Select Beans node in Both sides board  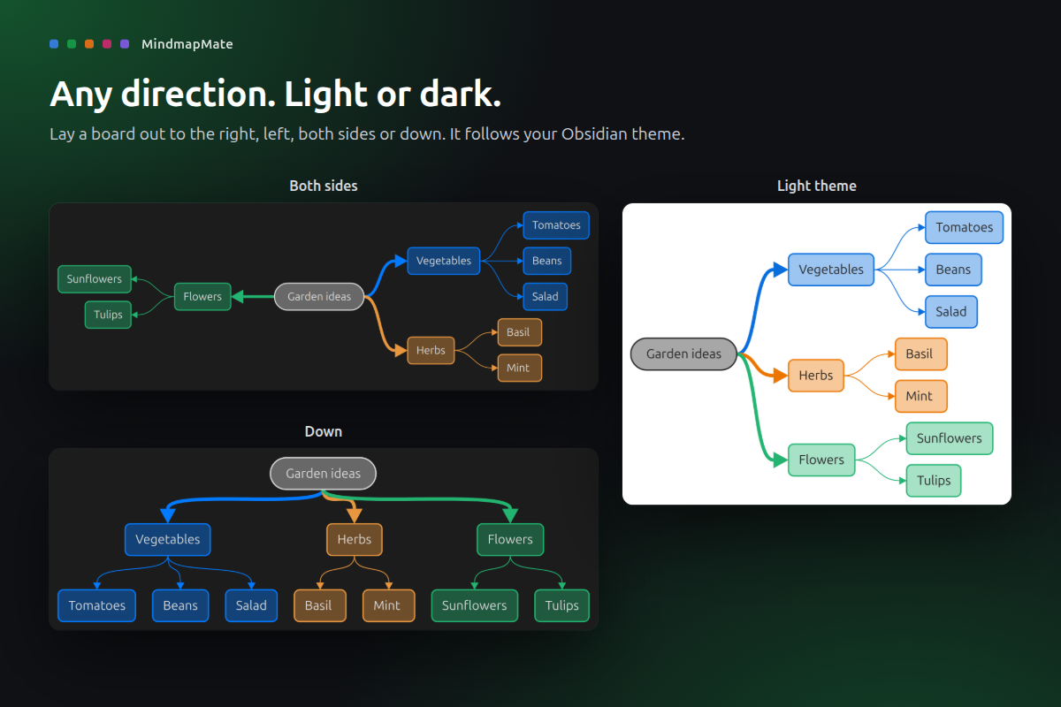coord(547,261)
